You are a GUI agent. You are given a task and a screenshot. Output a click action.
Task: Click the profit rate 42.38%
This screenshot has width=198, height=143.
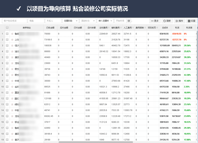pyautogui.click(x=187, y=75)
